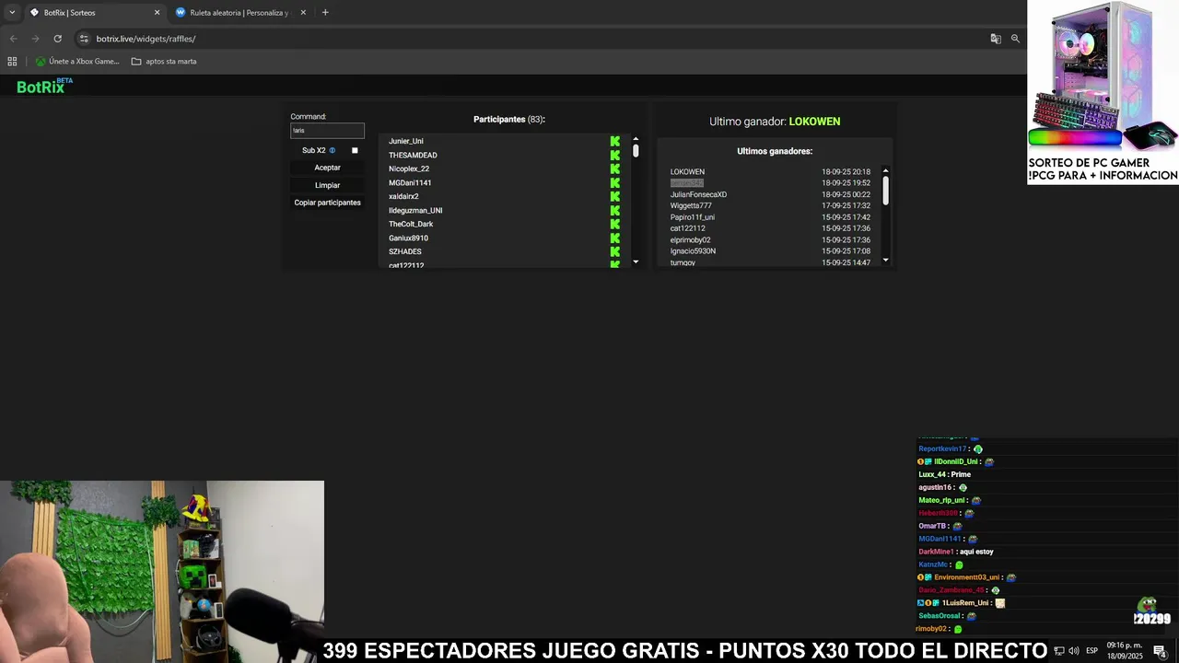Open the browser apps grid icon
Viewport: 1179px width, 663px height.
[12, 62]
